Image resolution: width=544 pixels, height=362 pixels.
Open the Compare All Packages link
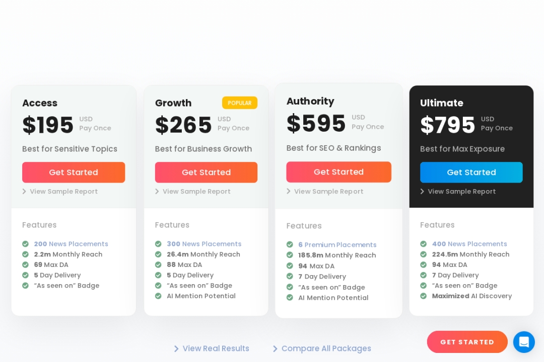[x=326, y=348]
